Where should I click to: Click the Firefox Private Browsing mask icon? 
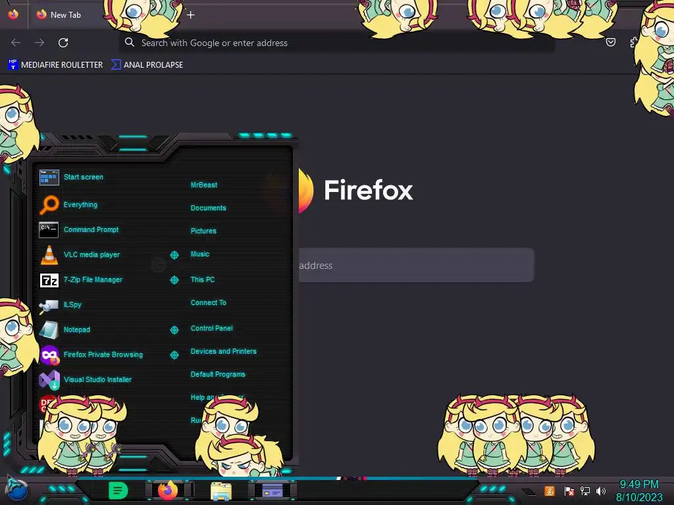pyautogui.click(x=49, y=354)
